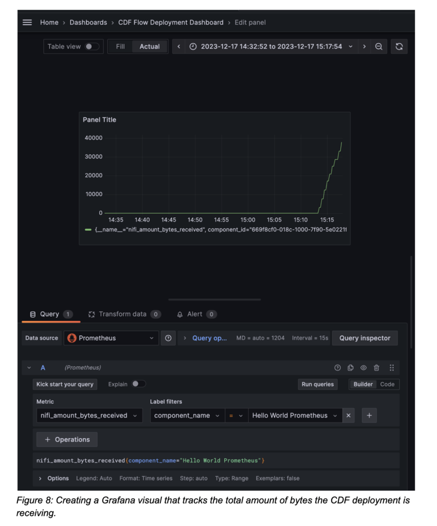Screen dimensions: 437x526
Task: Grab the pane resize handle bar
Action: coord(214,299)
